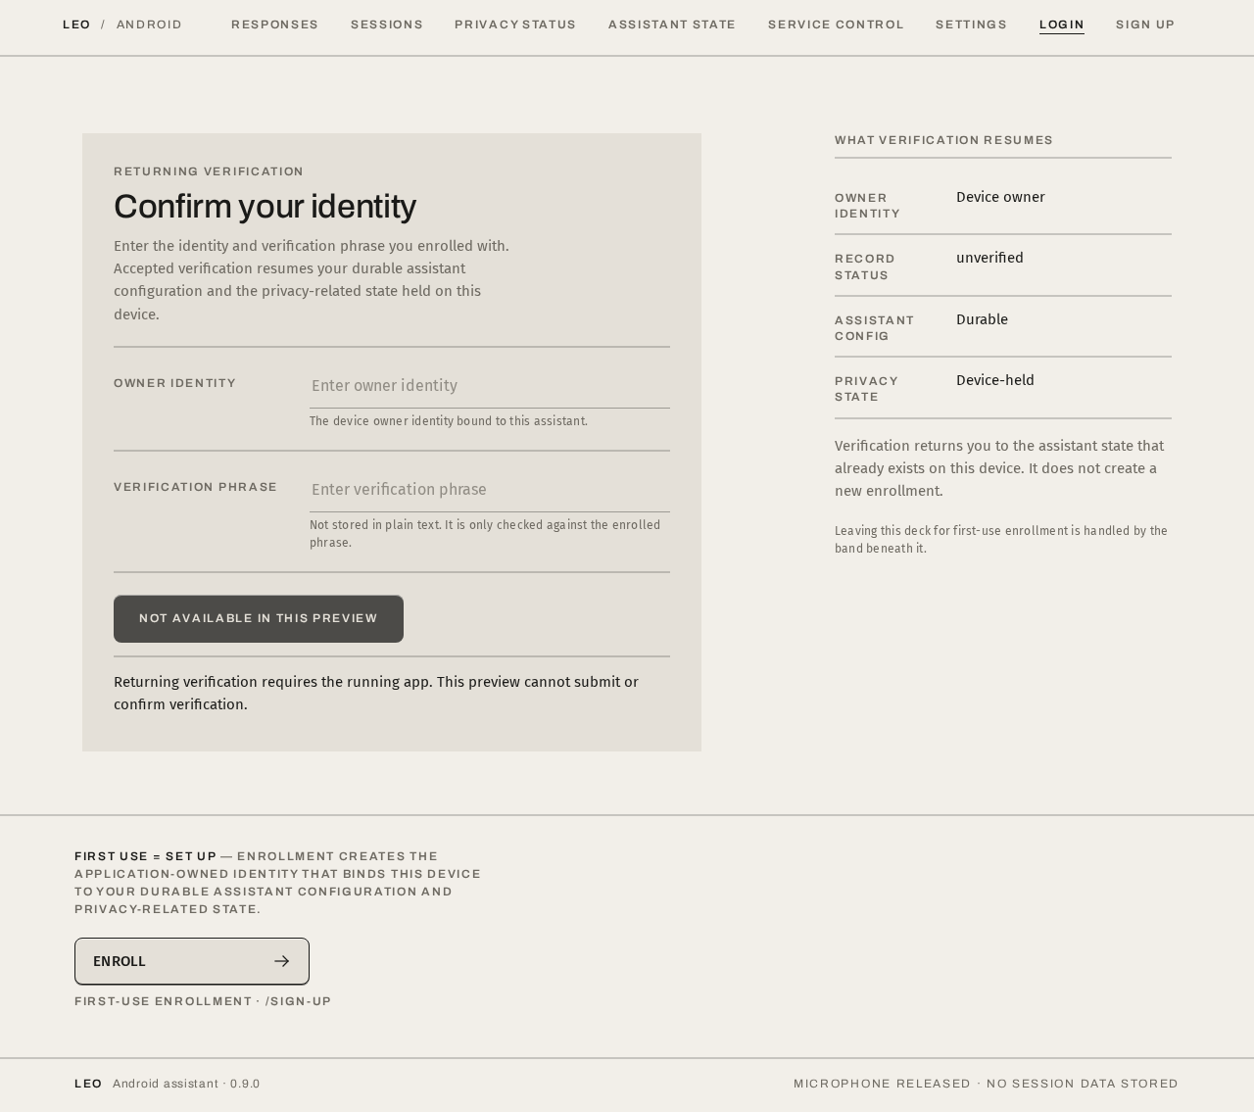Screen dimensions: 1254x1112
Task: Open the Responses nav item
Action: 275,24
